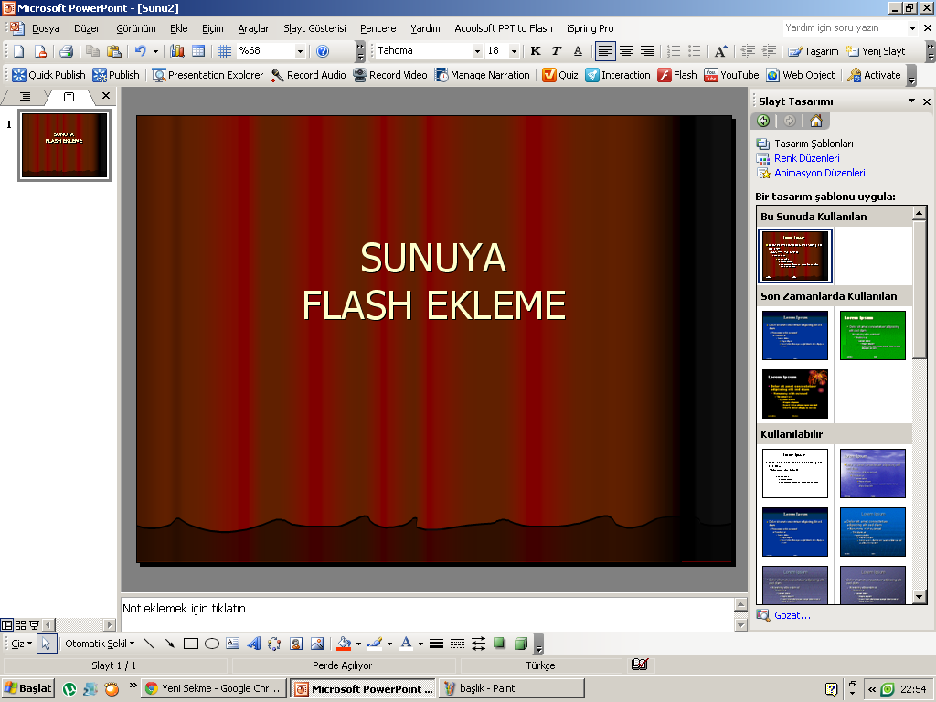Open the Tahoma font name dropdown

476,51
